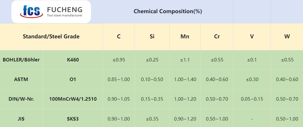Click the 0.85~1.00 carbon value for O1
Screen dimensions: 303x127
(x=119, y=79)
